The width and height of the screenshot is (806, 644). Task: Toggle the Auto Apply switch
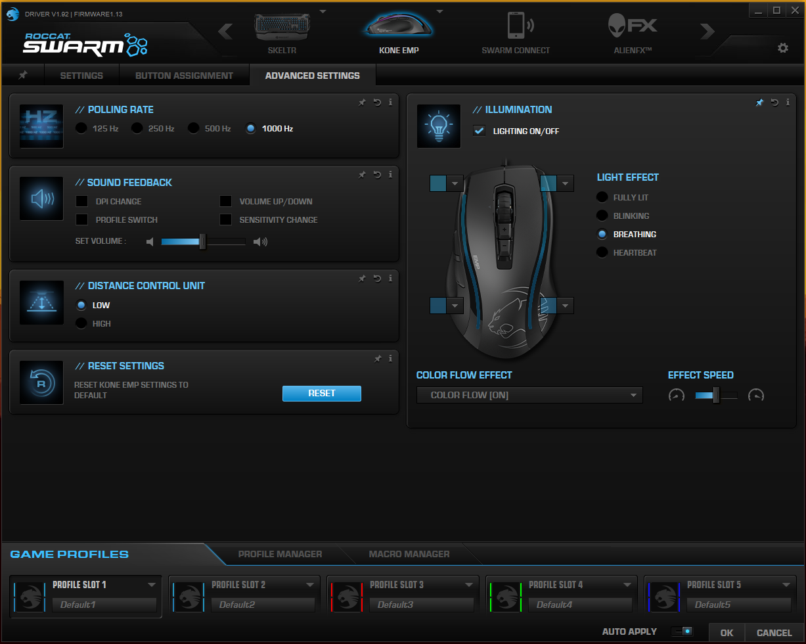click(683, 632)
